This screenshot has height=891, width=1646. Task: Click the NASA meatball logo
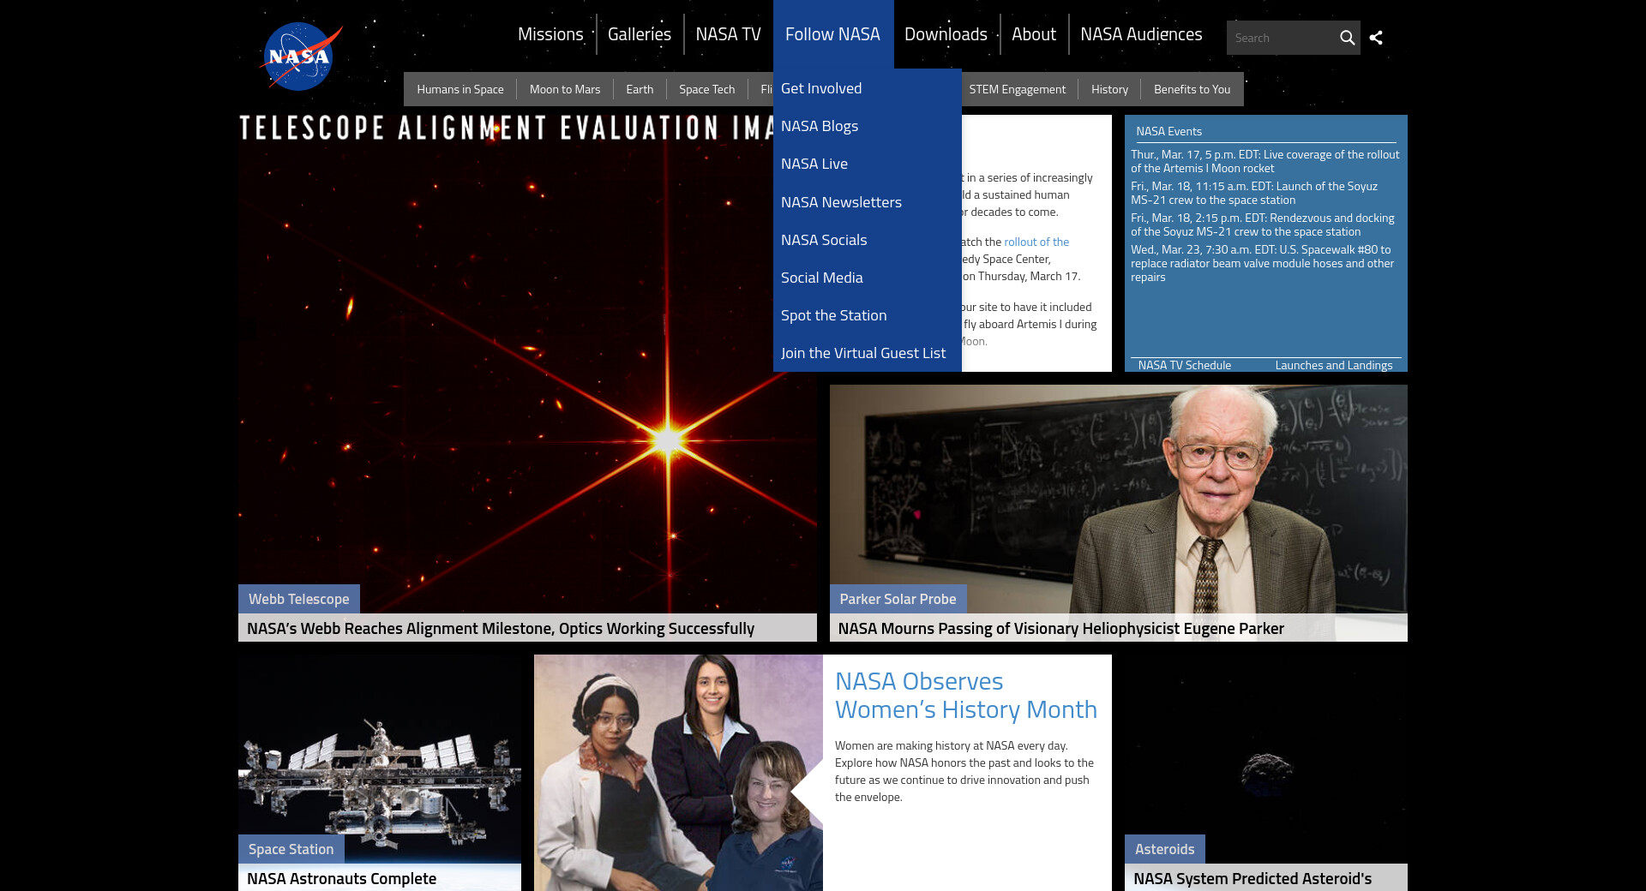pos(301,57)
